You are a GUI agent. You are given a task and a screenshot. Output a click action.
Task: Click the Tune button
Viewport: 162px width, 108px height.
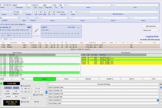(153, 79)
